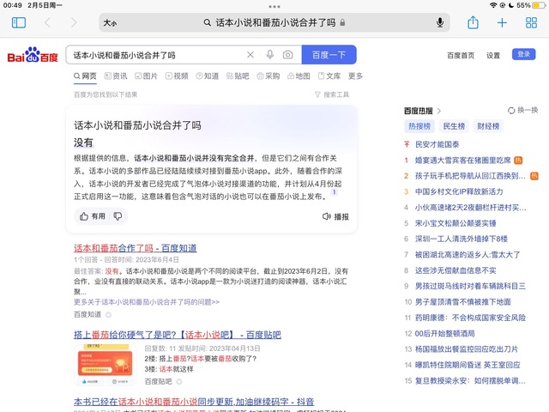Open hot topic 药明康德：不会构成国家安全风险

470,318
